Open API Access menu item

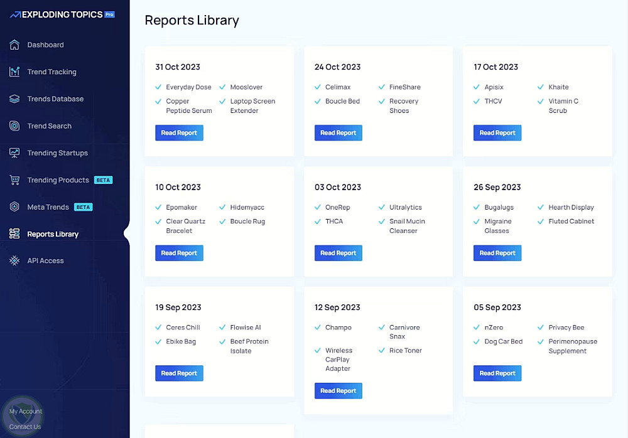45,260
